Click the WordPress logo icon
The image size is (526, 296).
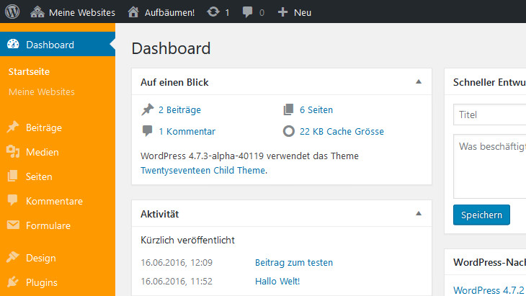pos(12,12)
